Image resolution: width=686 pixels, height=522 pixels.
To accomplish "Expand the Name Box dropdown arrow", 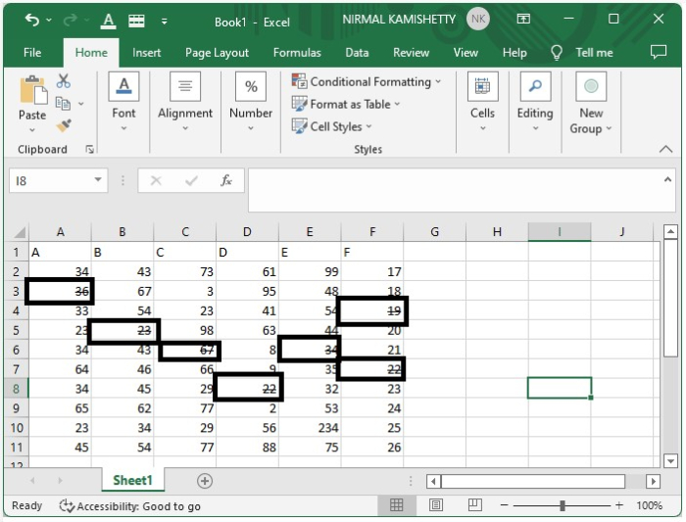I will point(98,179).
